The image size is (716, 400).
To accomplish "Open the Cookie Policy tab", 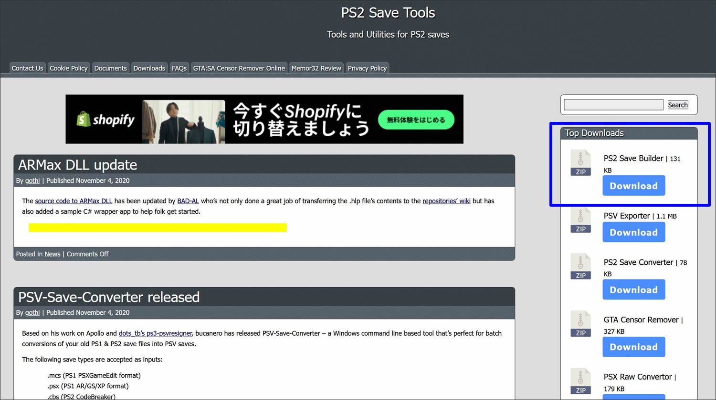I will tap(69, 68).
